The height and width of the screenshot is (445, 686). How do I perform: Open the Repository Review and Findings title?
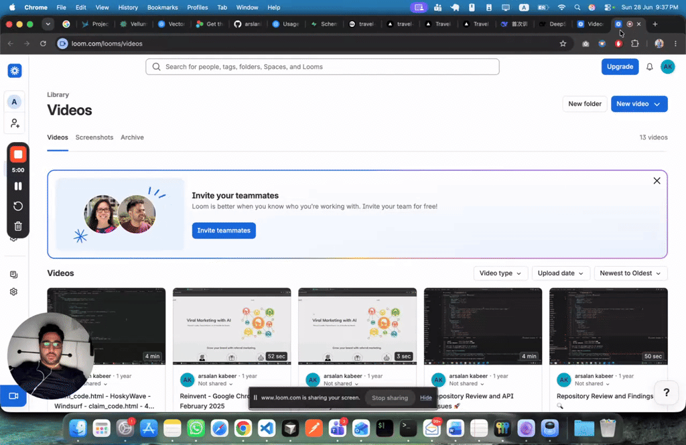click(x=605, y=396)
